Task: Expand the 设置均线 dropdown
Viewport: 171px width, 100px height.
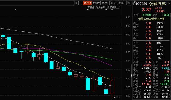Action: coord(113,7)
